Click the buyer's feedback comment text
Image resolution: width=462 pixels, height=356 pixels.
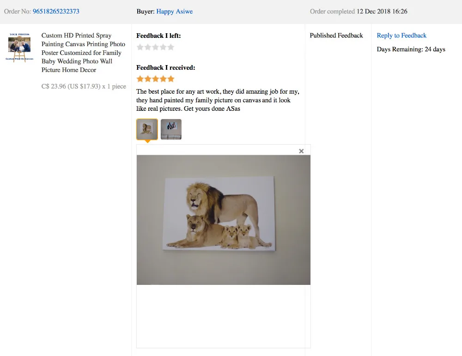tap(218, 100)
